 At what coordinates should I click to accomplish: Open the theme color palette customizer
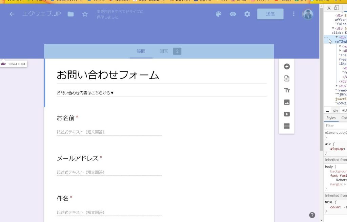219,14
